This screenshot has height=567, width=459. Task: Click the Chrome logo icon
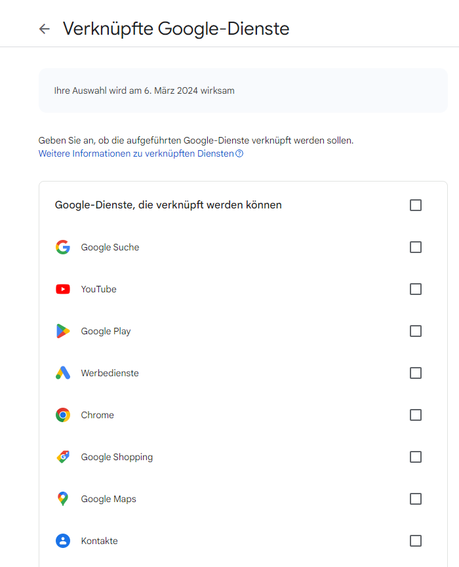(x=63, y=415)
